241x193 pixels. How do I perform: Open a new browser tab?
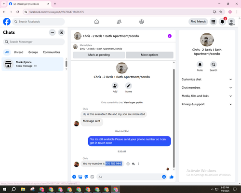(55, 4)
